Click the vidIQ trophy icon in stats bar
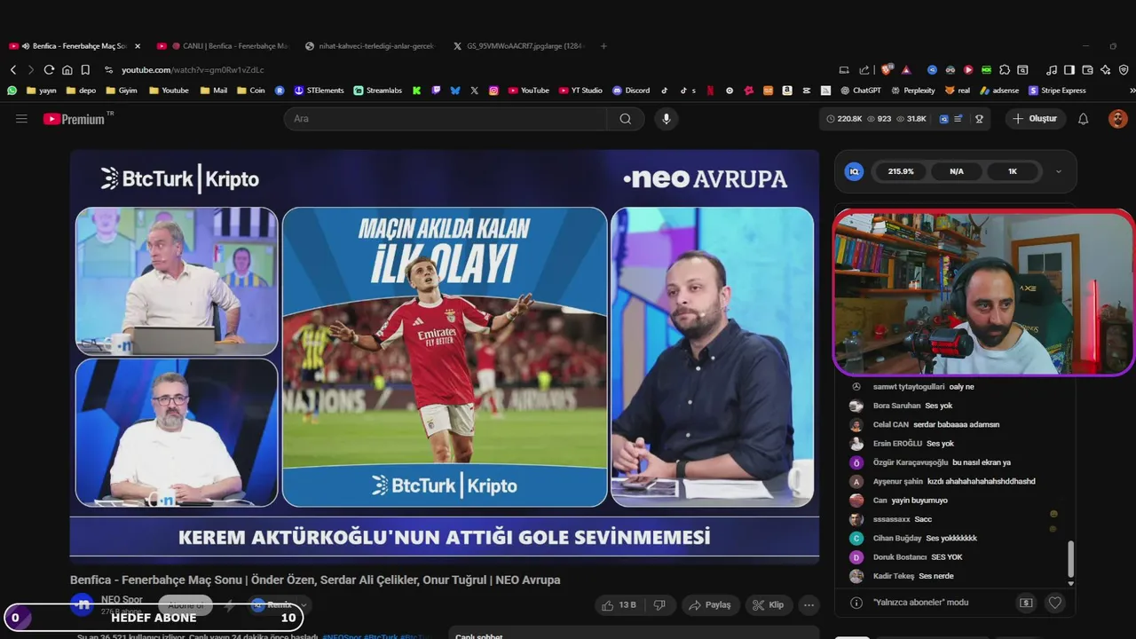The height and width of the screenshot is (639, 1136). (979, 119)
